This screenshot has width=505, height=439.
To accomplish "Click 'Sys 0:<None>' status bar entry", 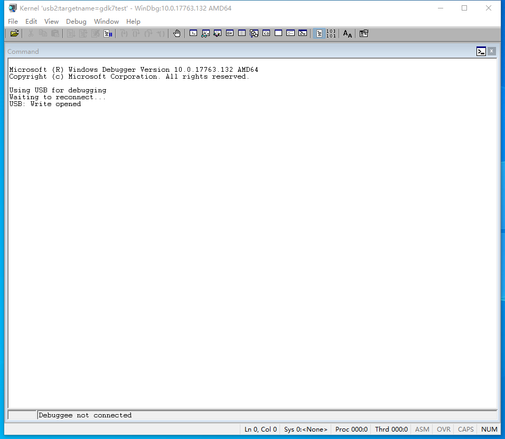I will click(306, 430).
